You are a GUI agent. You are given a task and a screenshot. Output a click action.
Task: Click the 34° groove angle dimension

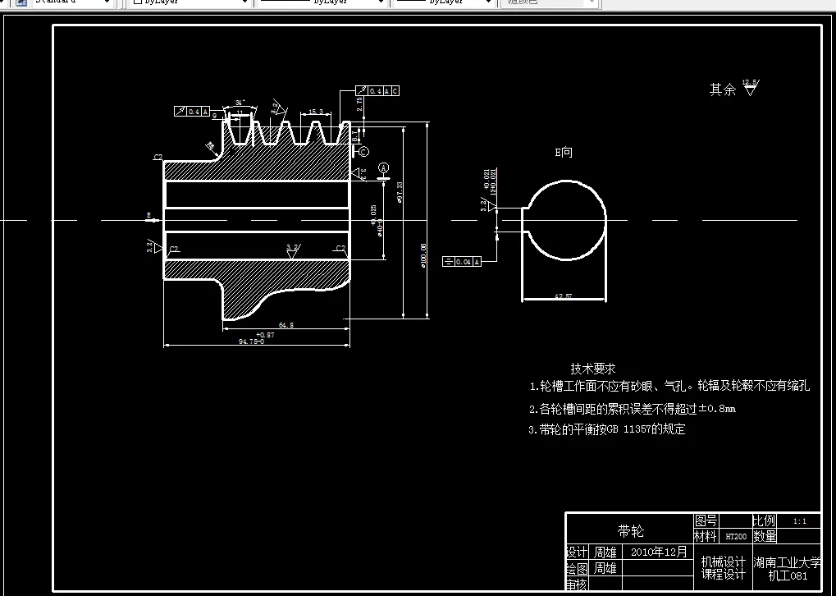point(240,102)
